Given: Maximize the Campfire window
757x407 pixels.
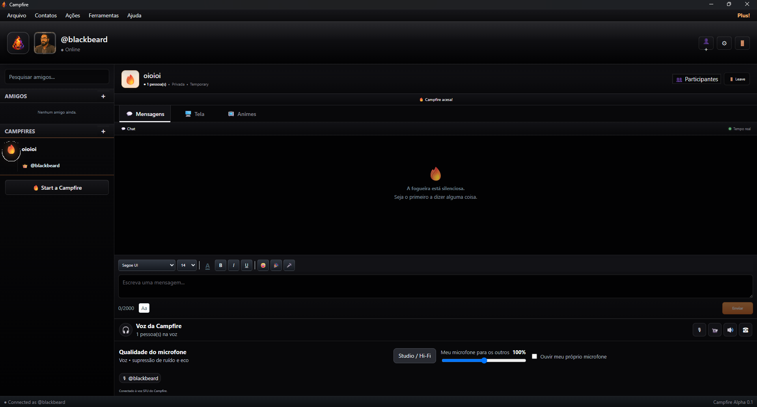Looking at the screenshot, I should click(x=729, y=4).
